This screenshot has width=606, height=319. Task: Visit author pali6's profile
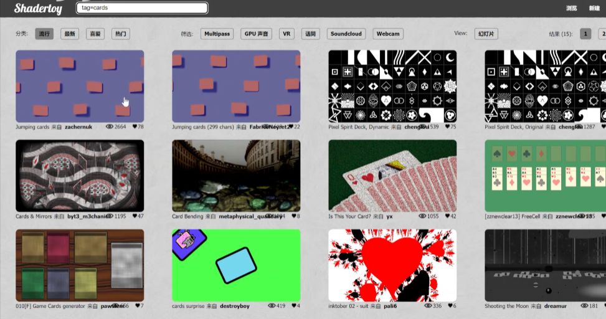point(390,306)
